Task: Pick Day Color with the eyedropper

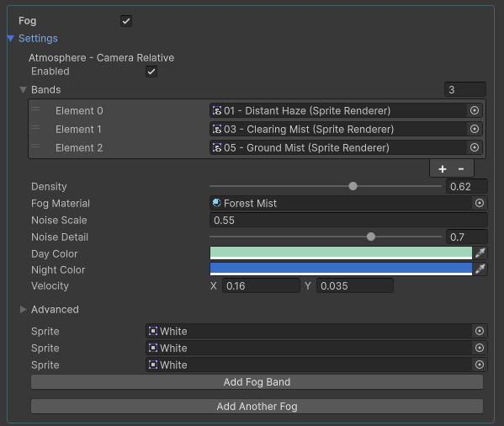Action: pyautogui.click(x=480, y=253)
